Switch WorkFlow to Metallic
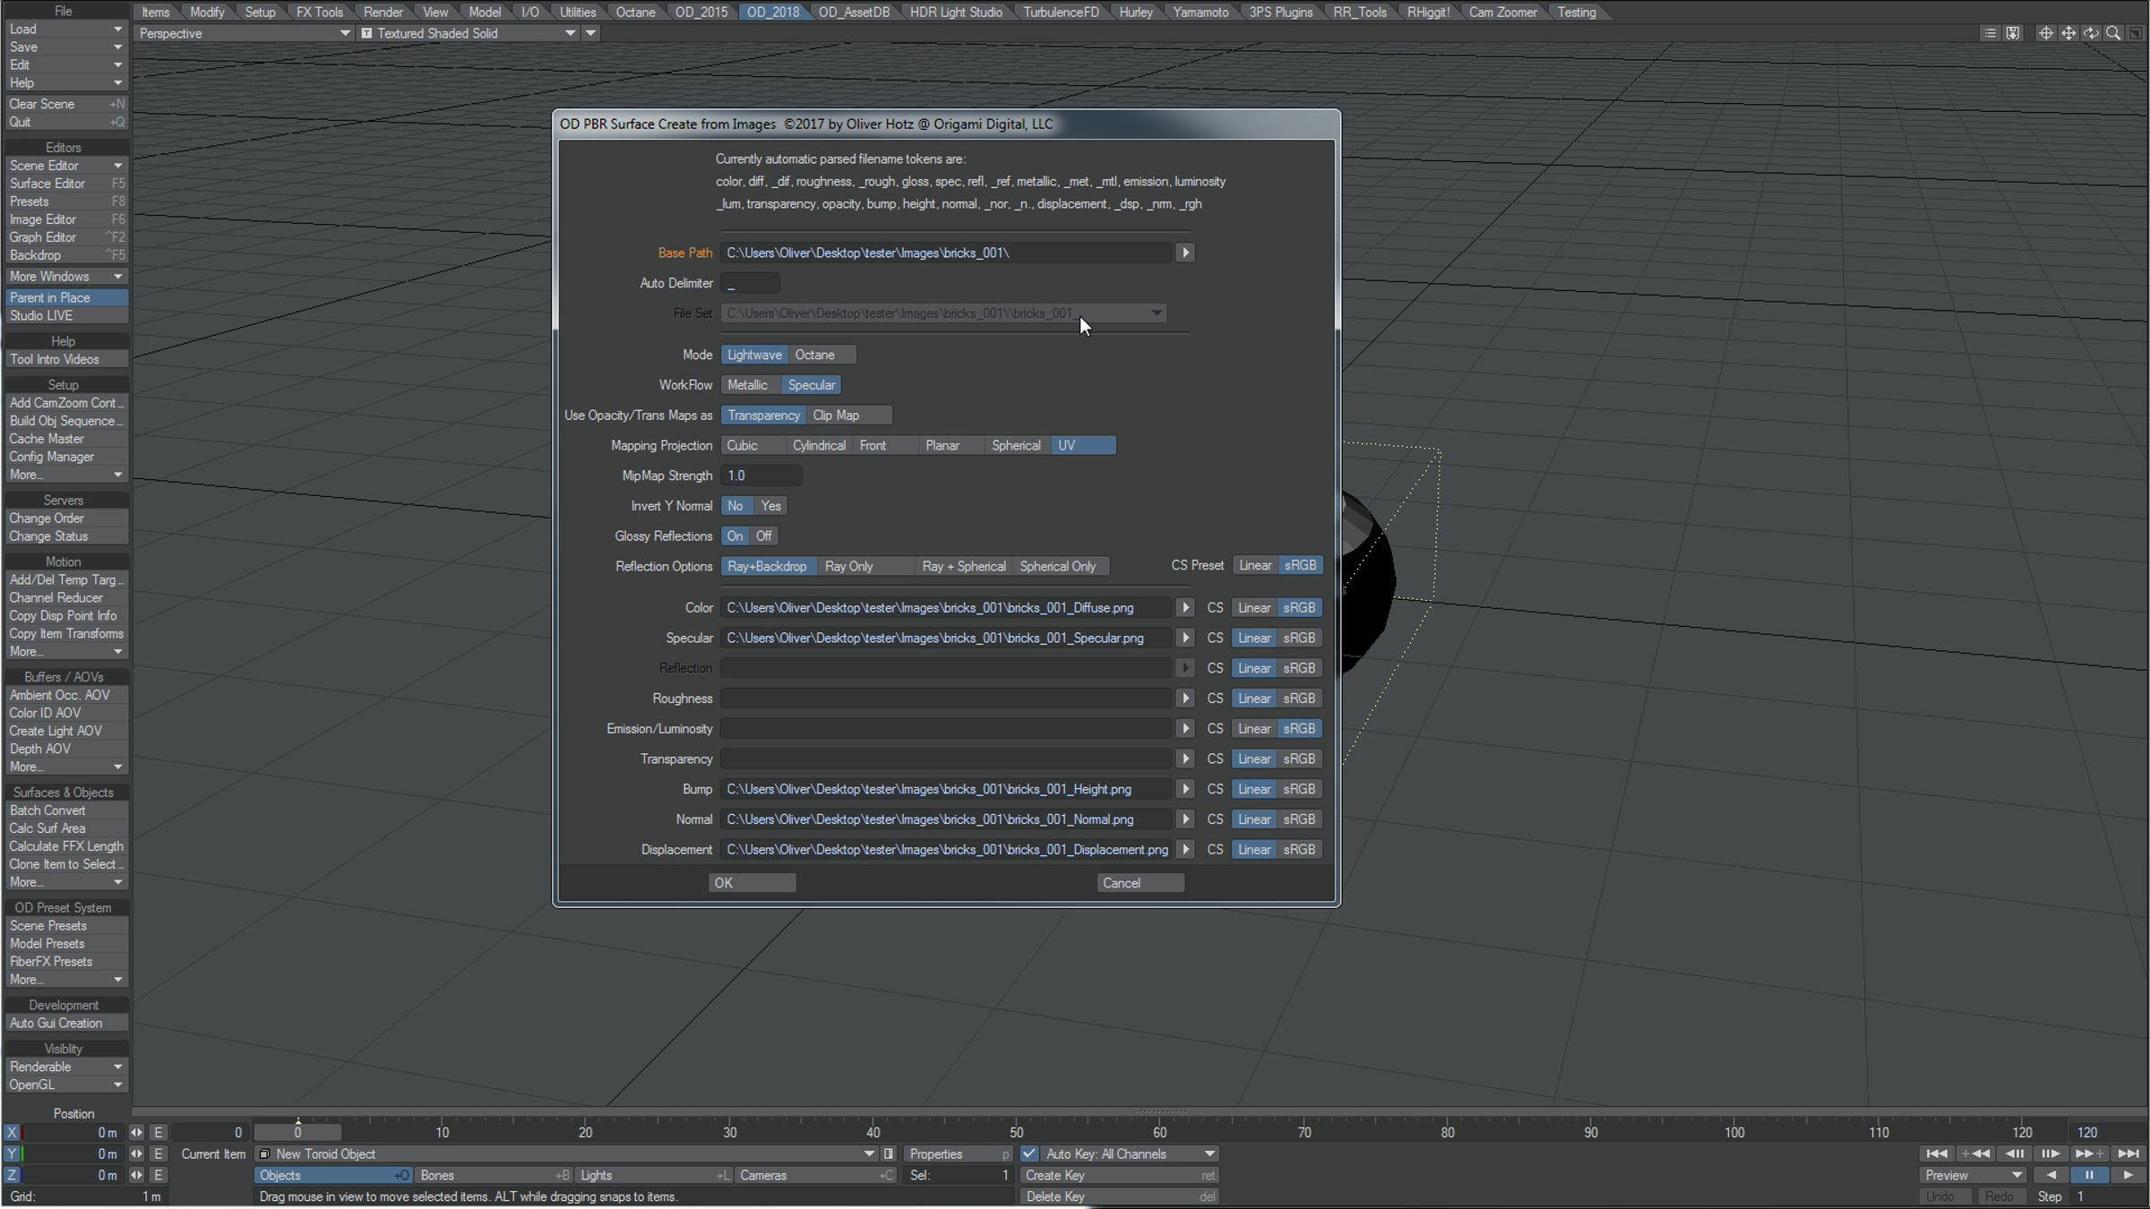Screen dimensions: 2150x1209 coord(748,385)
